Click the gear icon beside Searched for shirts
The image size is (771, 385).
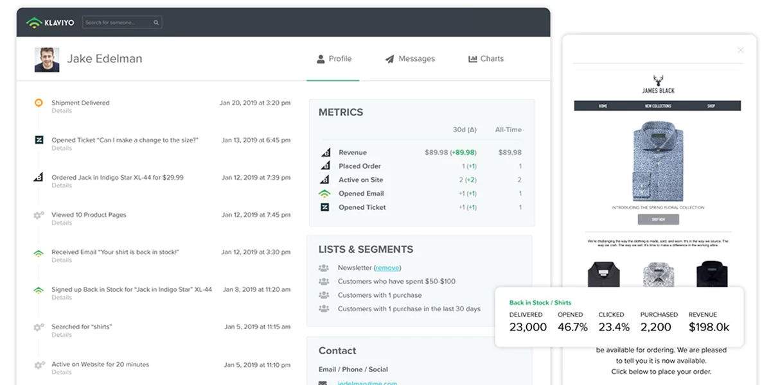coord(39,327)
